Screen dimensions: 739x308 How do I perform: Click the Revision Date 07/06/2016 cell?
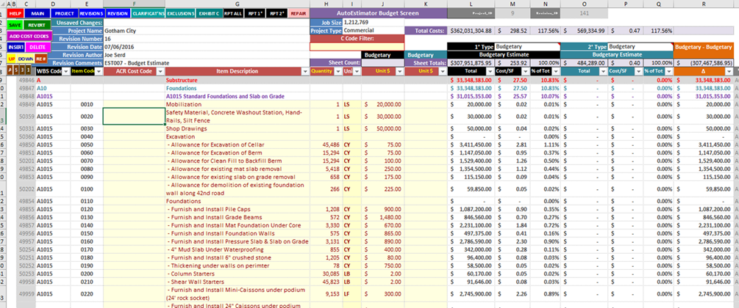[x=207, y=47]
